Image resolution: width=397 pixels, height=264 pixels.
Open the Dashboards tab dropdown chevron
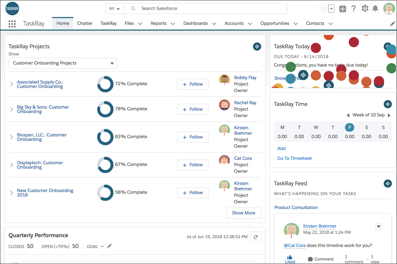click(214, 24)
